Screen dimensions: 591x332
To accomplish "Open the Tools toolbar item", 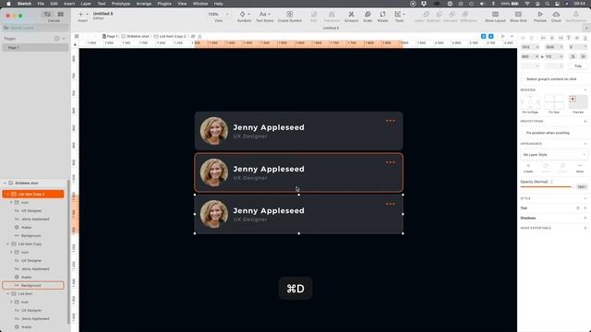I will pos(399,17).
